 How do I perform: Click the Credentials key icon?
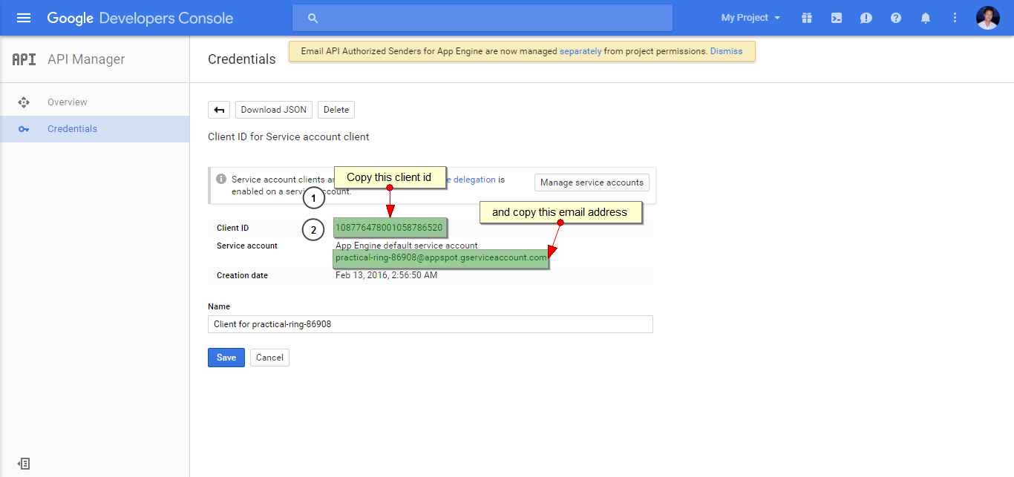point(24,129)
